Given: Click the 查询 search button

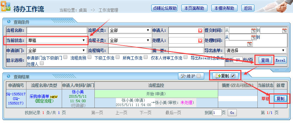Looking at the screenshot, I should (x=265, y=60).
